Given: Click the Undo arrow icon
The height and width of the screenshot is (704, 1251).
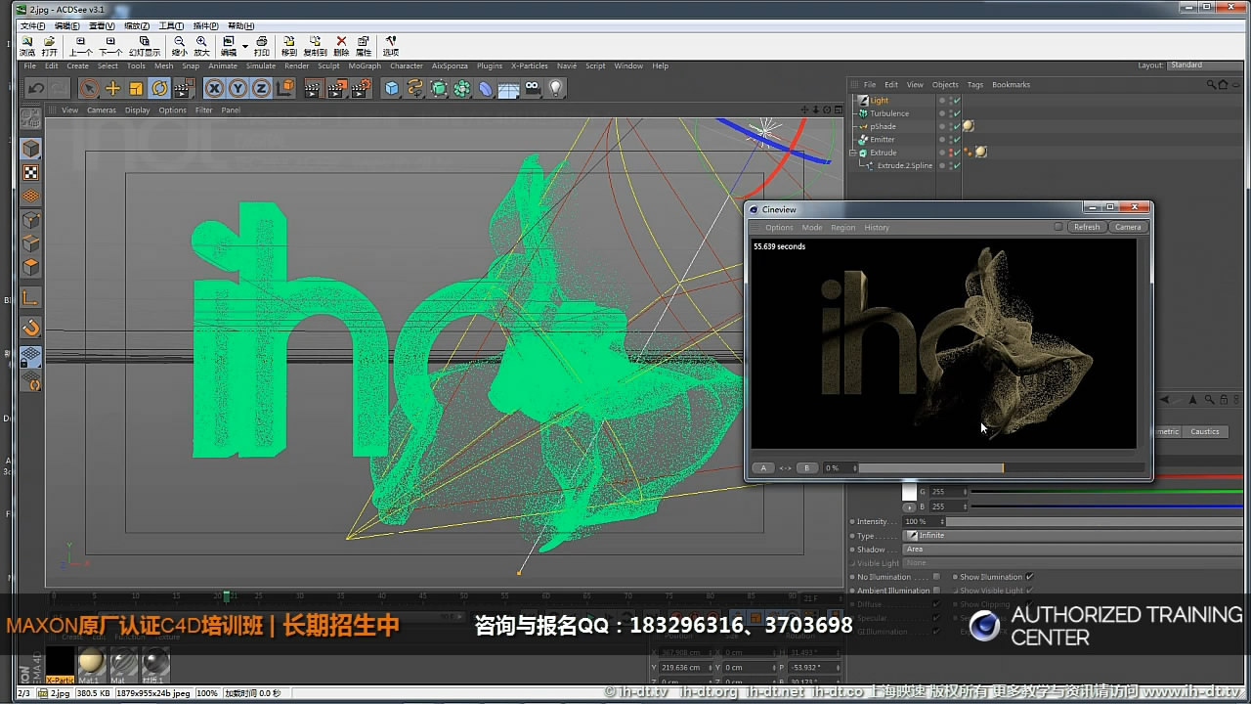Looking at the screenshot, I should [x=35, y=88].
